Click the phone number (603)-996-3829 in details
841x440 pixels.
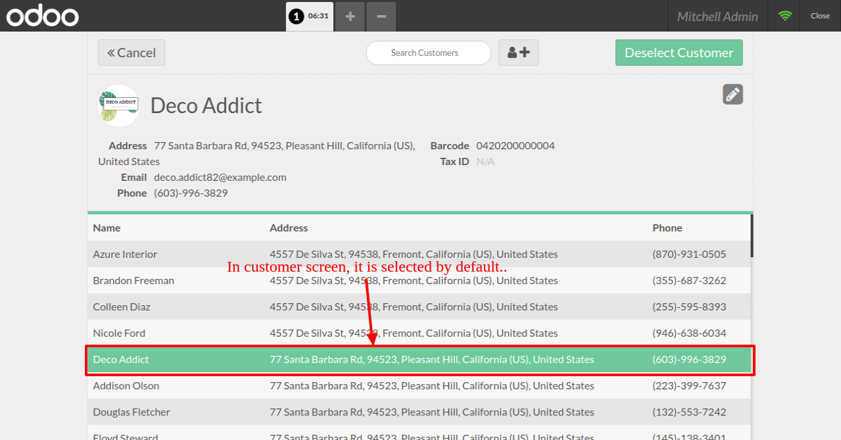[x=191, y=193]
